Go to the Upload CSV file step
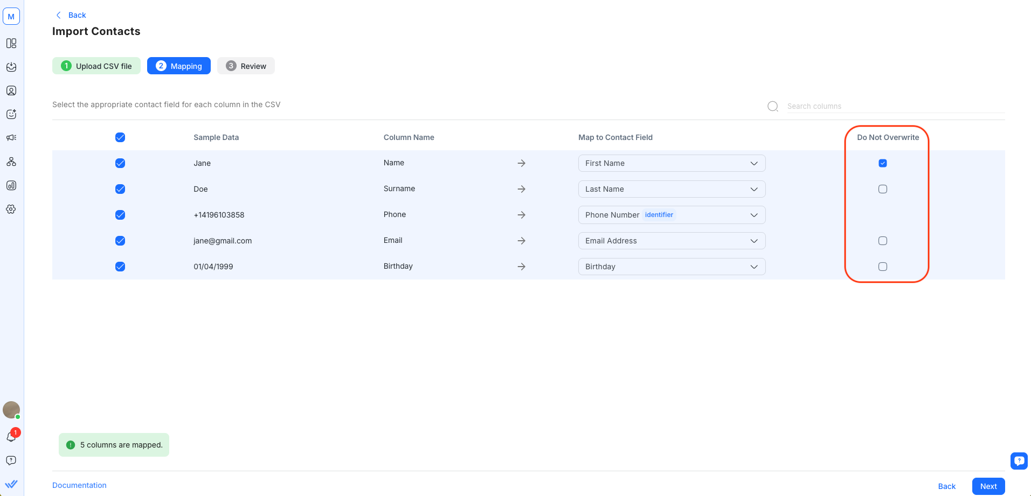The width and height of the screenshot is (1031, 496). point(96,66)
